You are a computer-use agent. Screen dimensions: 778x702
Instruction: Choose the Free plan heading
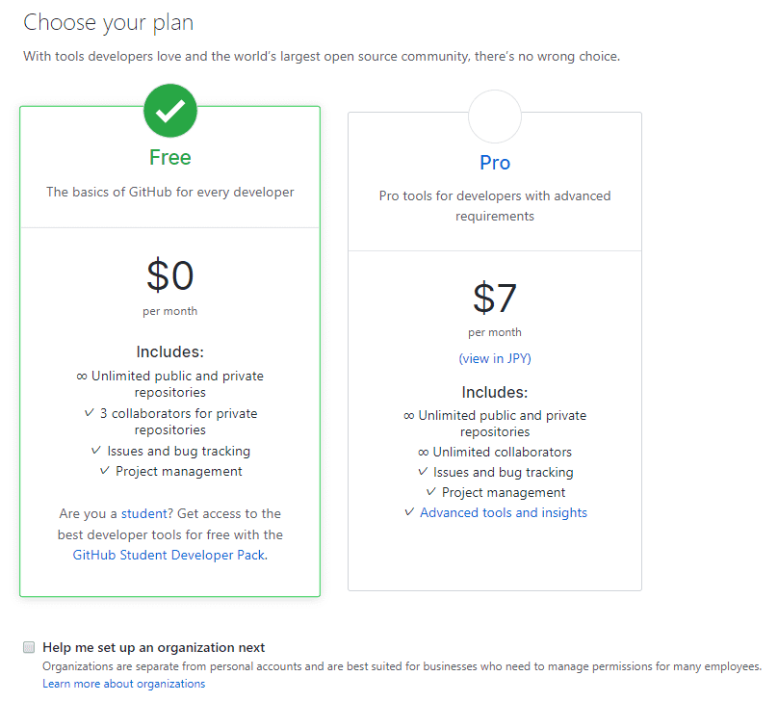coord(170,157)
